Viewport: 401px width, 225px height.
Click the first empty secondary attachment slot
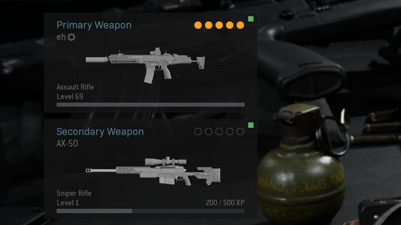click(198, 131)
